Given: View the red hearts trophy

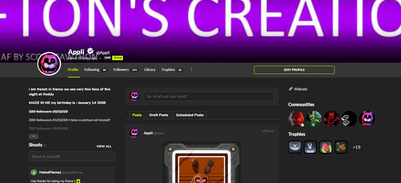Looking at the screenshot, I should [x=341, y=147].
